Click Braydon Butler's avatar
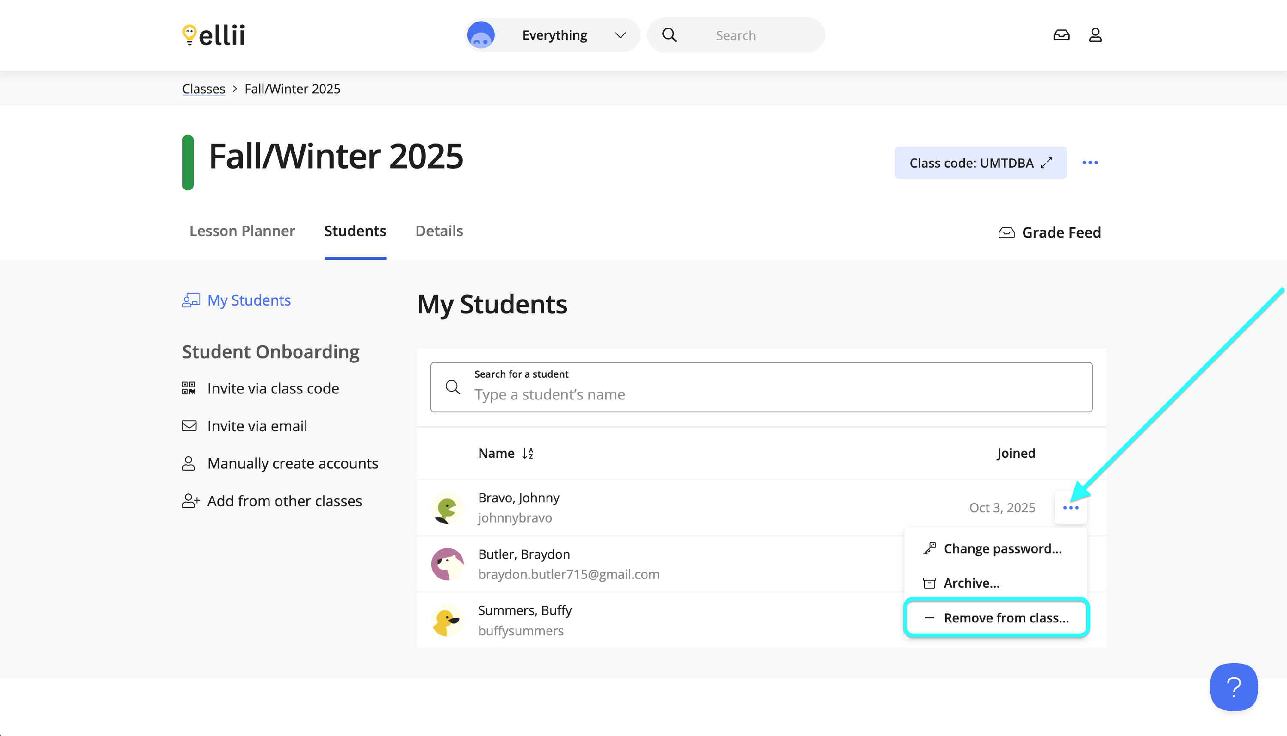The width and height of the screenshot is (1287, 736). click(x=447, y=564)
